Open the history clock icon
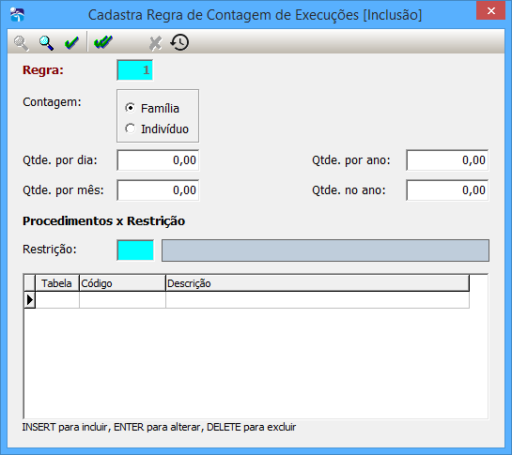The height and width of the screenshot is (455, 512). pos(179,42)
